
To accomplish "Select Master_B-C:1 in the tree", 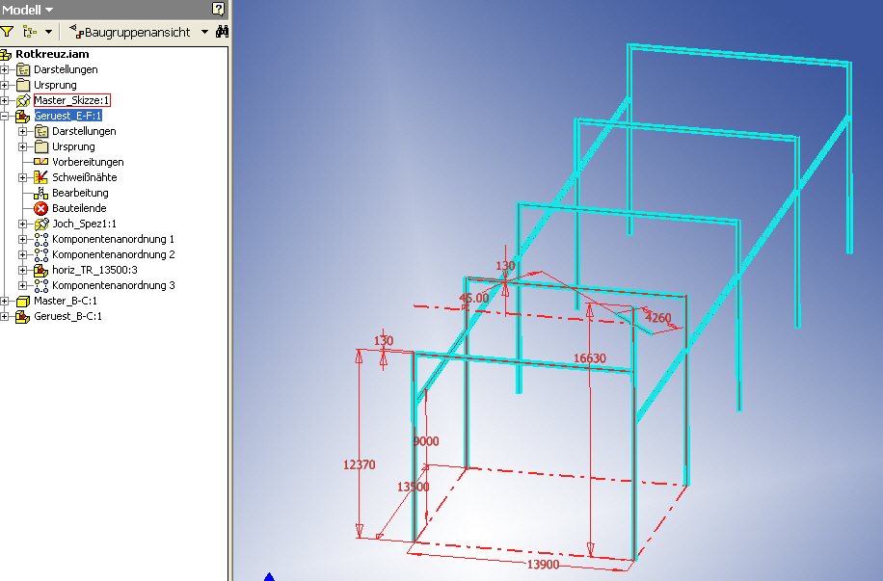I will coord(66,302).
